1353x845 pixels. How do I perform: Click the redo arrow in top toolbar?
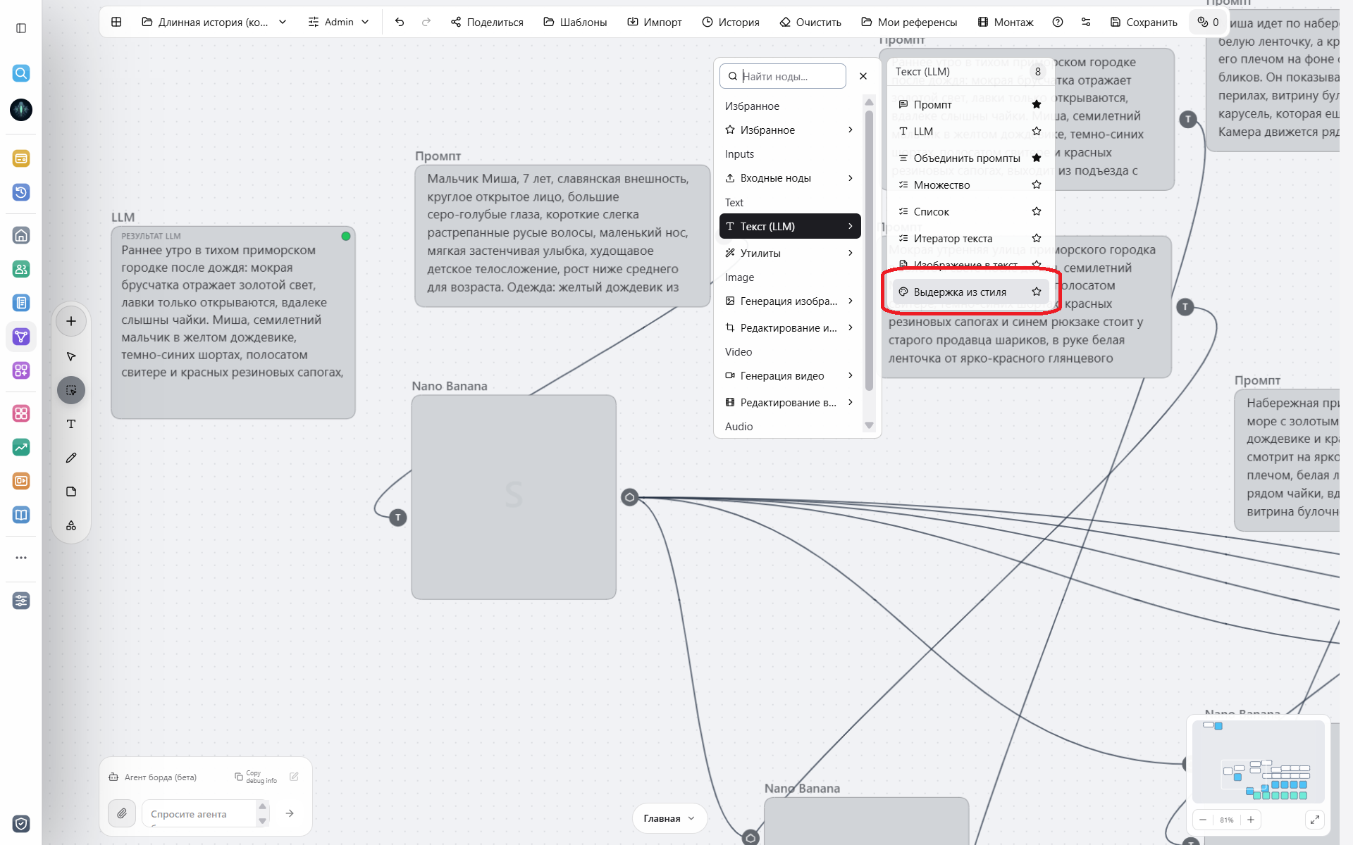(426, 22)
